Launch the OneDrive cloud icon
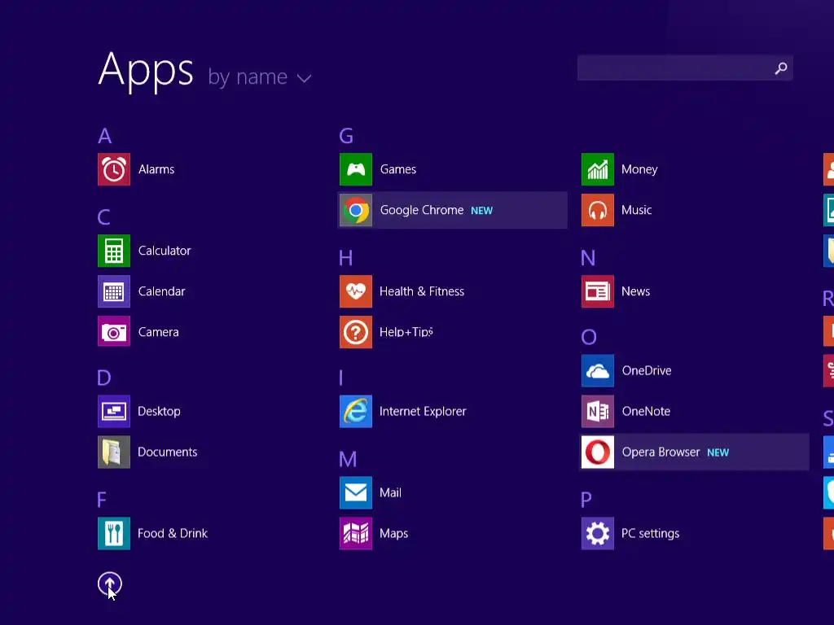This screenshot has width=834, height=625. pos(598,371)
